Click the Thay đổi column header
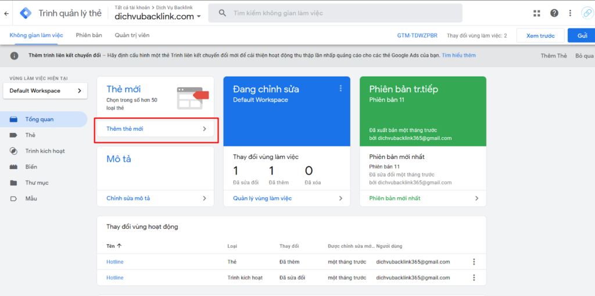595x296 pixels. [x=289, y=246]
